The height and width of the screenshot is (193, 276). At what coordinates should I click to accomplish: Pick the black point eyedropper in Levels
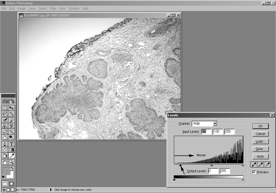pyautogui.click(x=254, y=165)
